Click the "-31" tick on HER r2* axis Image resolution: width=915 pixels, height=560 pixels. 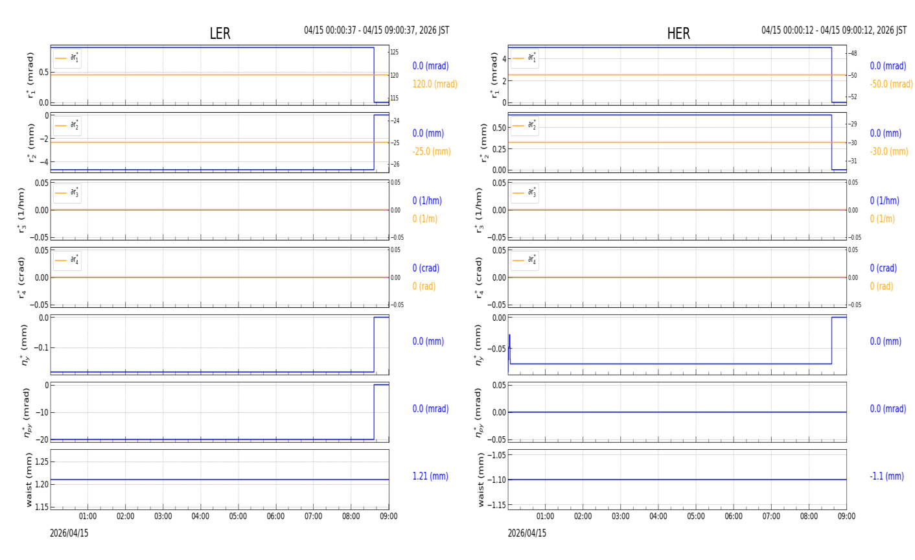(853, 161)
